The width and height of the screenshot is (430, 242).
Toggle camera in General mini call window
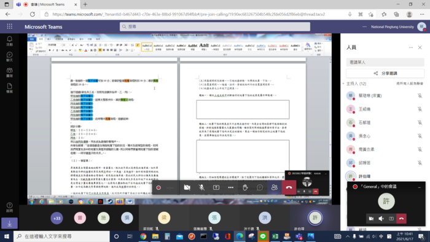point(371,219)
